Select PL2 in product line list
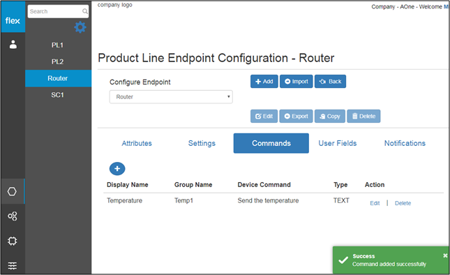The height and width of the screenshot is (275, 450). (x=57, y=61)
